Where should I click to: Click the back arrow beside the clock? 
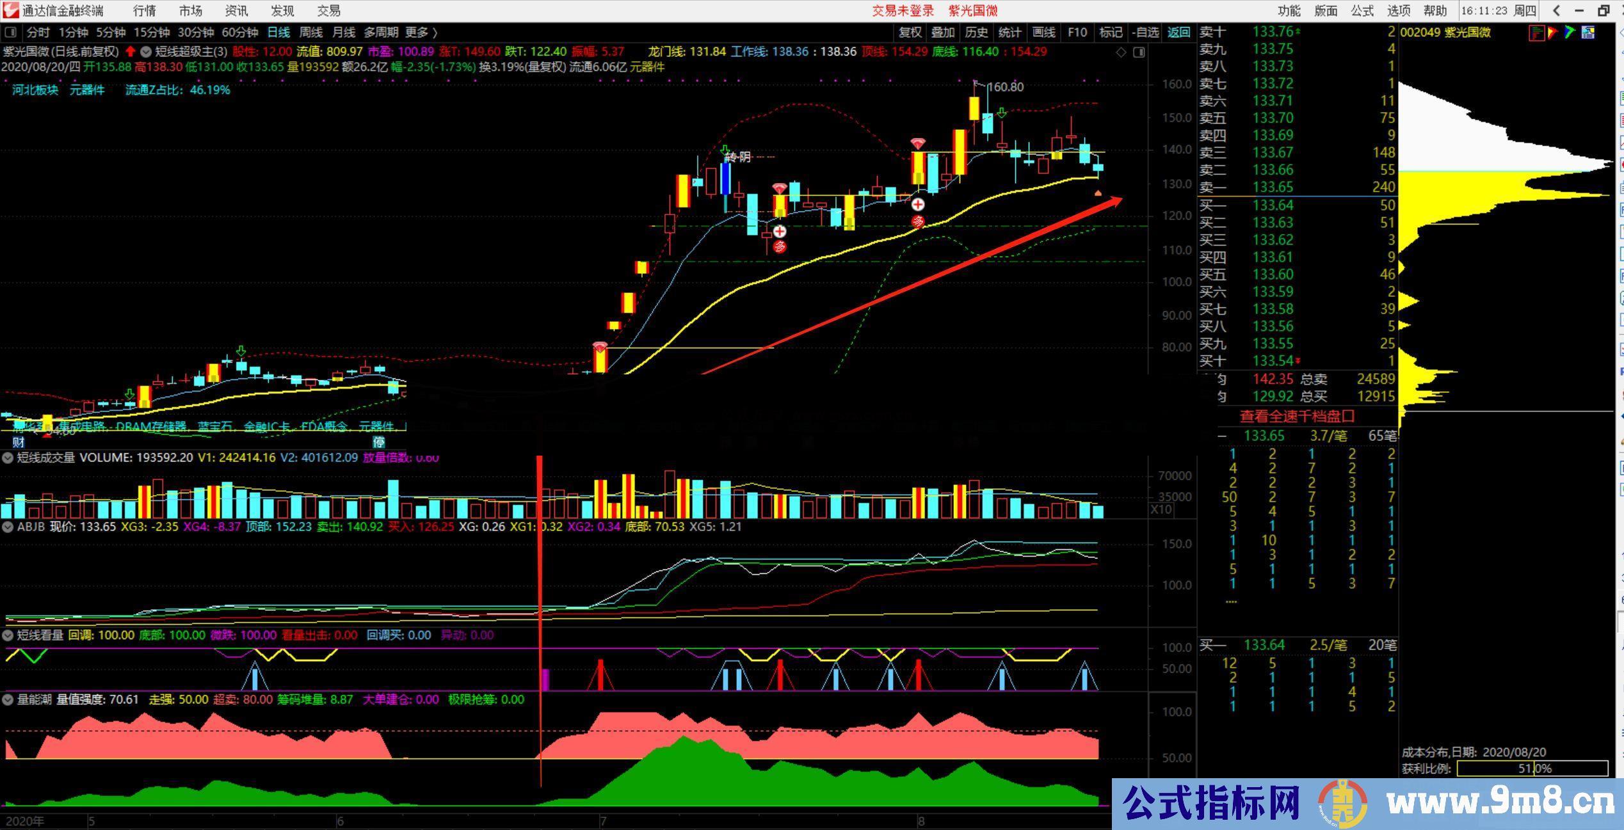pyautogui.click(x=1556, y=11)
